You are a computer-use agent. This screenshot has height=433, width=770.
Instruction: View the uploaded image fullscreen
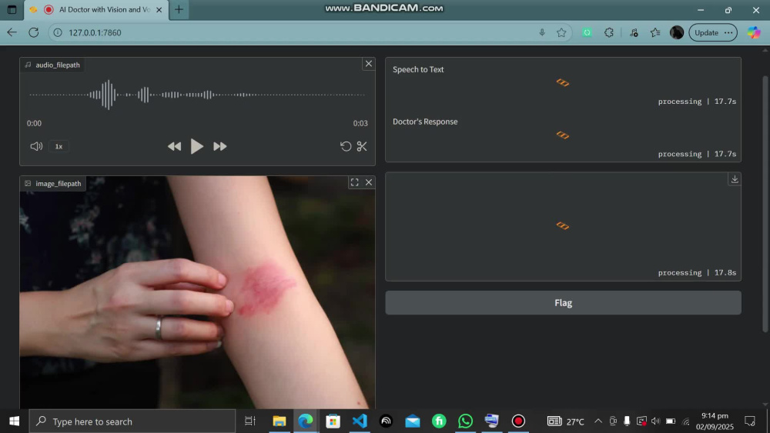click(354, 182)
